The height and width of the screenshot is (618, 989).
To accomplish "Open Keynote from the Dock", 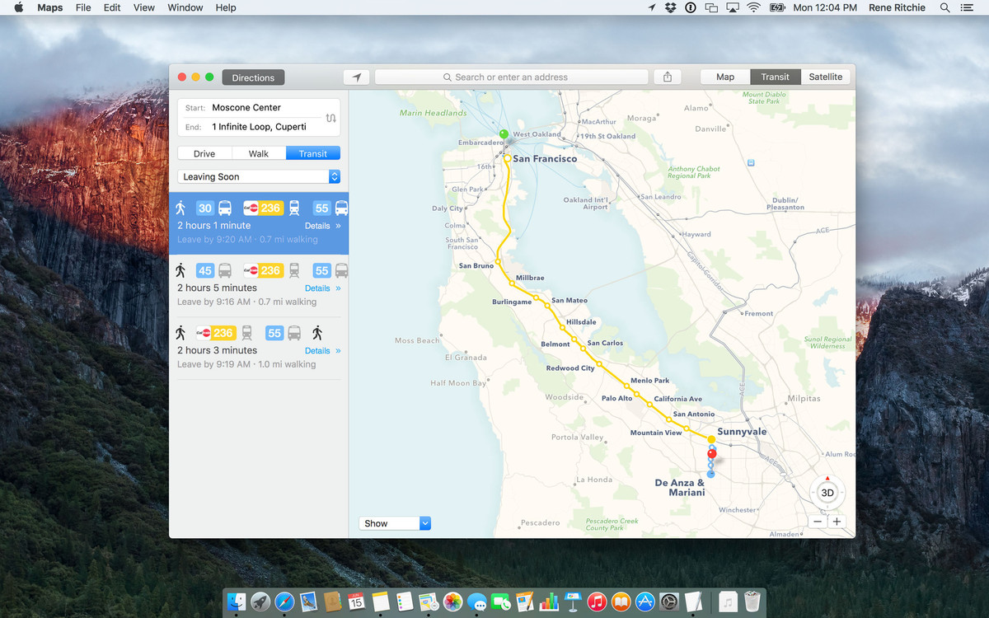I will click(573, 602).
